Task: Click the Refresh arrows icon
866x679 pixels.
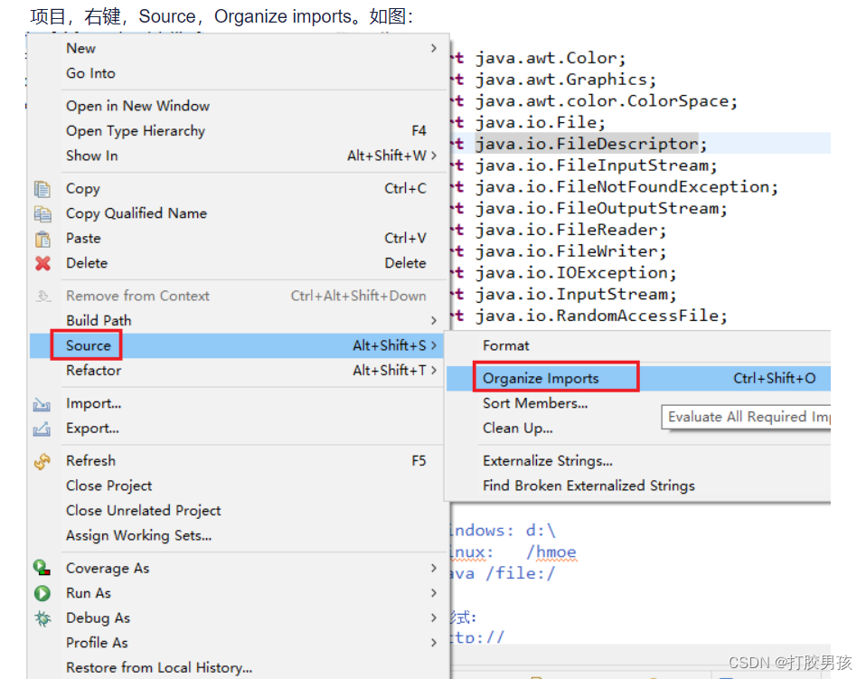Action: tap(42, 461)
